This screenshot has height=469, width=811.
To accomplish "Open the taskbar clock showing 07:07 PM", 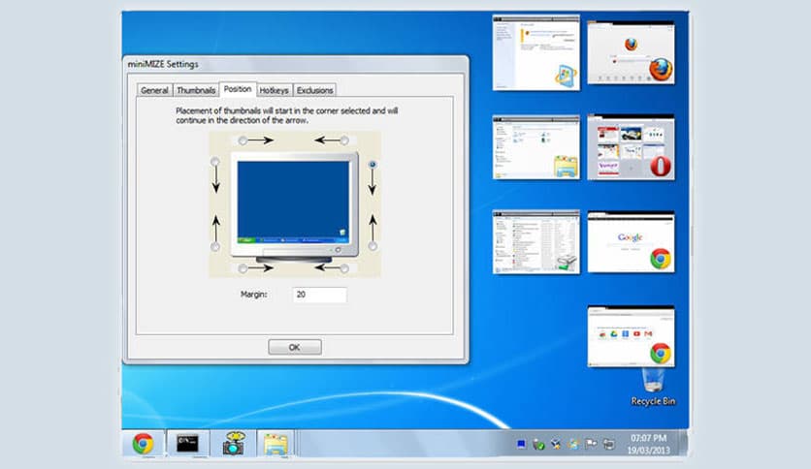I will [648, 444].
